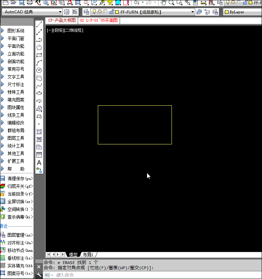Screen dimensions: 262x279
Task: Click the command line wrench icon
Action: click(39, 275)
